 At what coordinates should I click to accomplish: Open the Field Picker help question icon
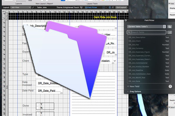[170, 86]
